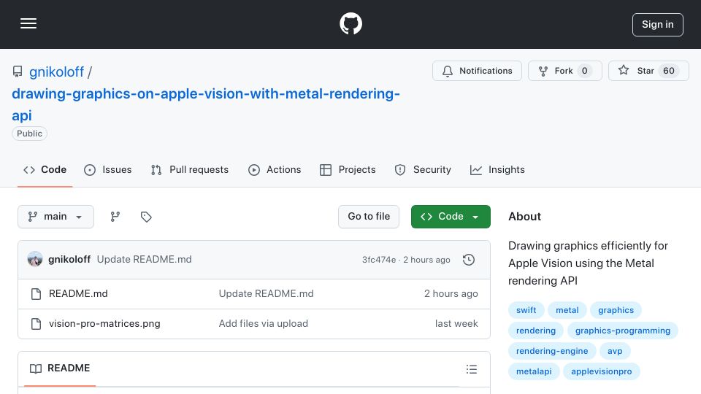Click the About heading
701x394 pixels.
pos(524,217)
